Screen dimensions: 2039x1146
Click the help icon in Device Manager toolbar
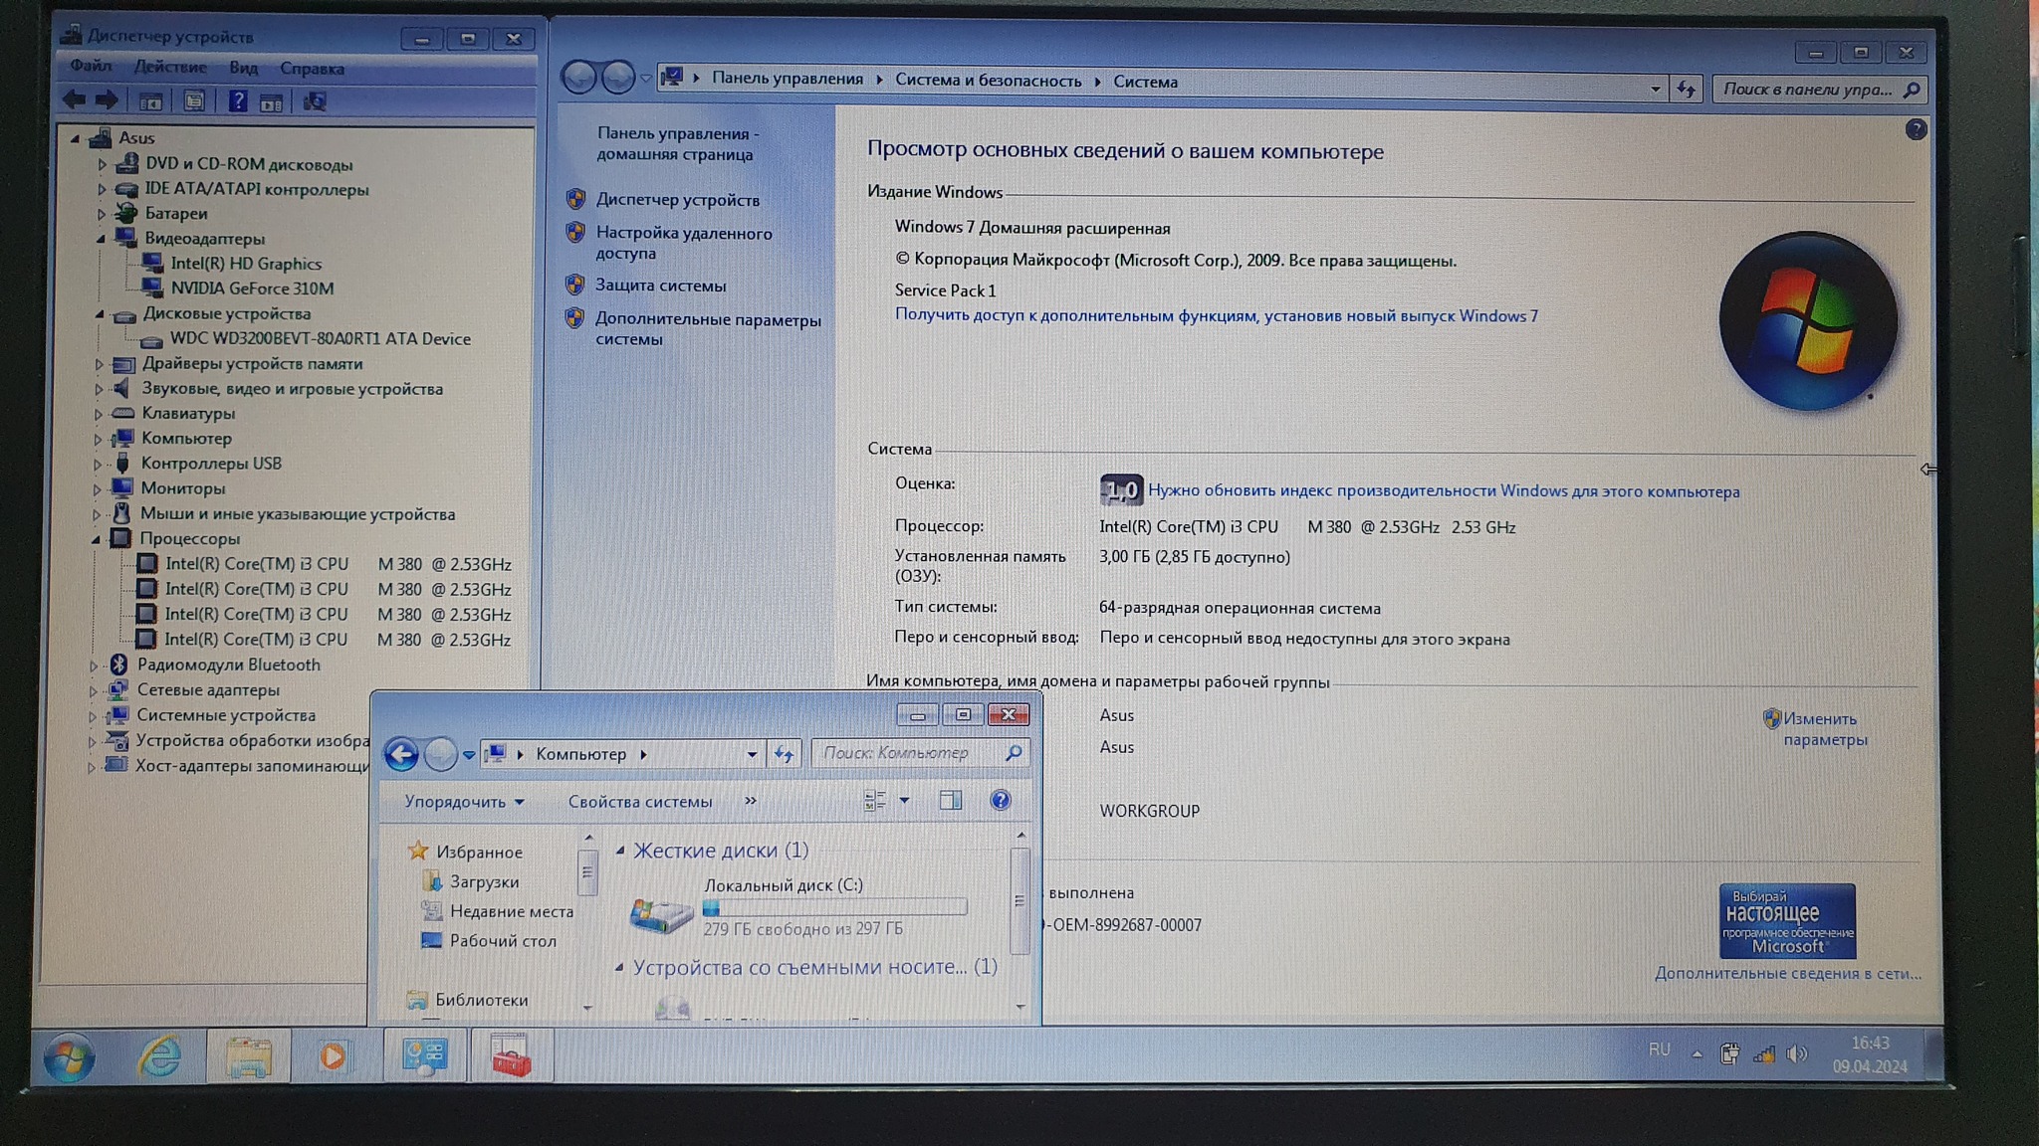237,101
